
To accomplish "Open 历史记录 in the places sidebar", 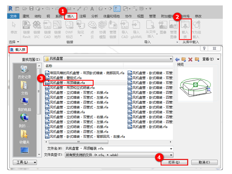I will (x=24, y=72).
